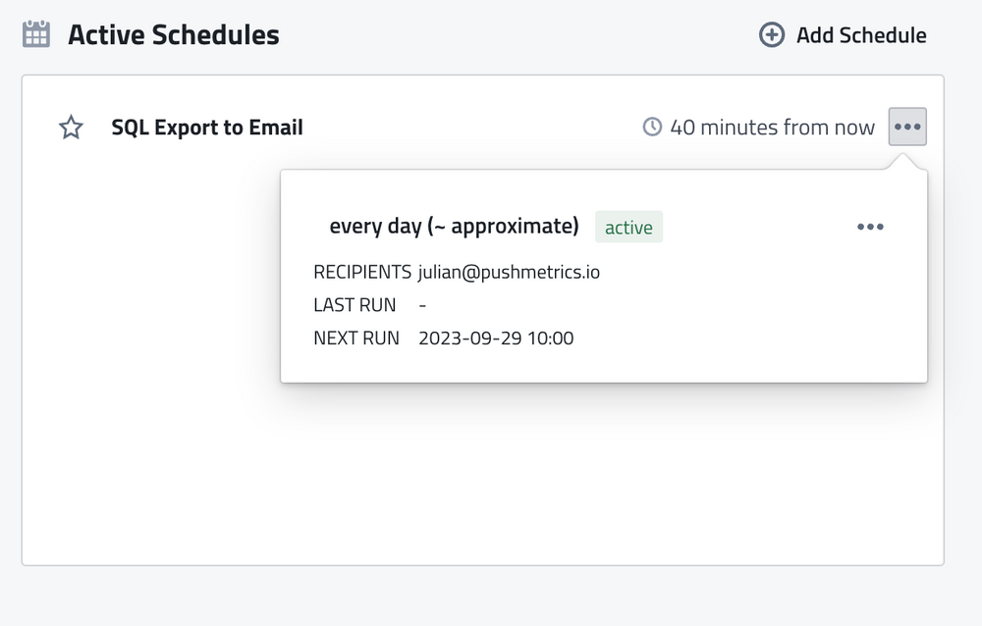Image resolution: width=982 pixels, height=626 pixels.
Task: Click the clock icon before 40 minutes
Action: pos(650,127)
